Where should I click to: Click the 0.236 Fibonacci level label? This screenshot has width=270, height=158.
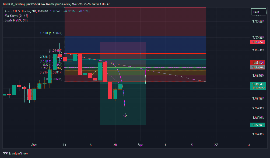(51, 72)
